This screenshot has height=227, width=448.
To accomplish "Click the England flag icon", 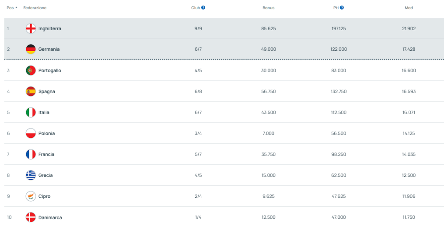I will click(x=31, y=28).
